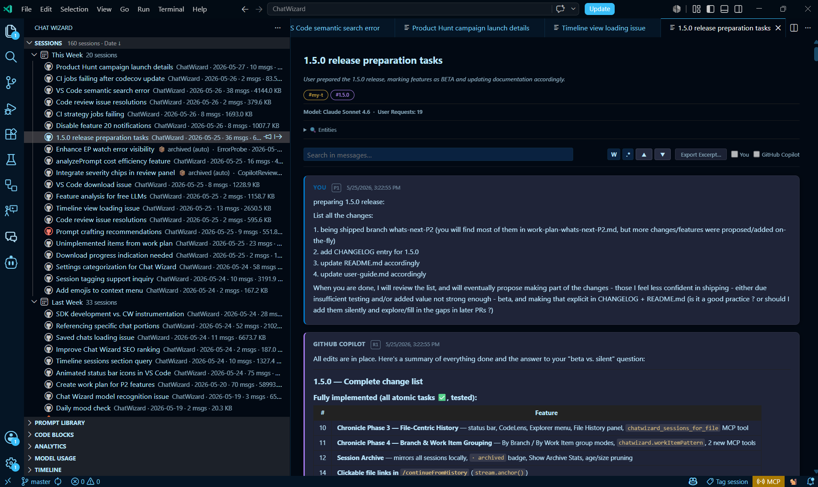Open notifications bell in status bar
This screenshot has height=487, width=818.
click(x=810, y=481)
